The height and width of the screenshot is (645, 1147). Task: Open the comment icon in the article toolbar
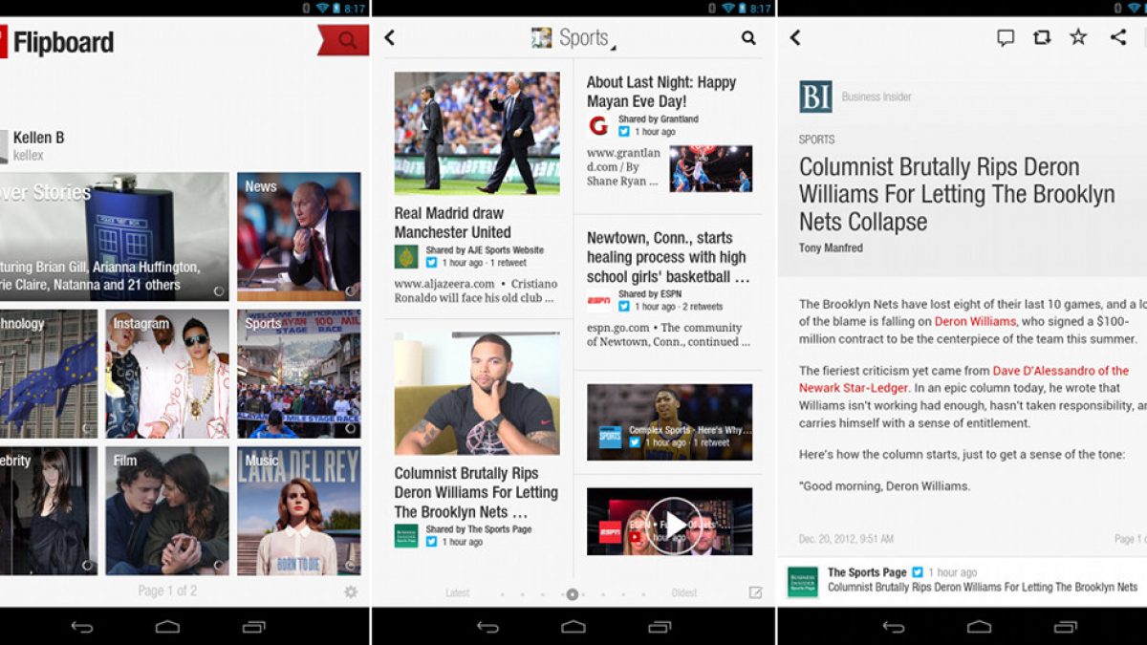pyautogui.click(x=1006, y=37)
